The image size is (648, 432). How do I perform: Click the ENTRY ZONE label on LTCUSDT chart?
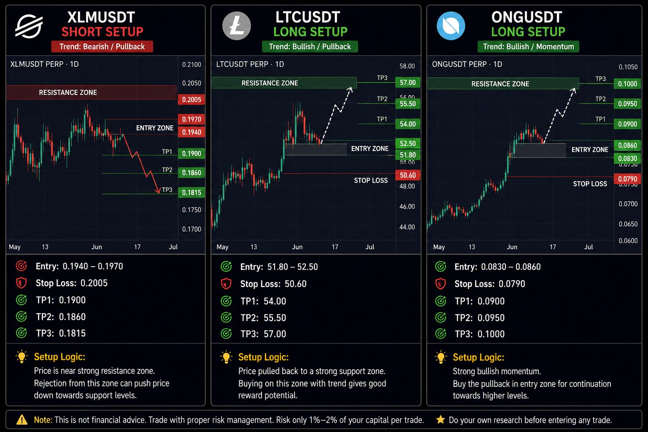coord(370,148)
